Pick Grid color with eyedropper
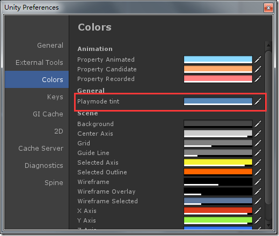The width and height of the screenshot is (279, 236). [258, 143]
